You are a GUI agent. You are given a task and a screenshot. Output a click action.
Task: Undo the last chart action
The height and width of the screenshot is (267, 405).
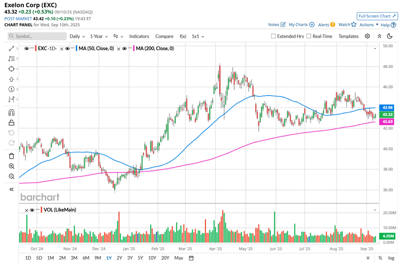(11, 133)
